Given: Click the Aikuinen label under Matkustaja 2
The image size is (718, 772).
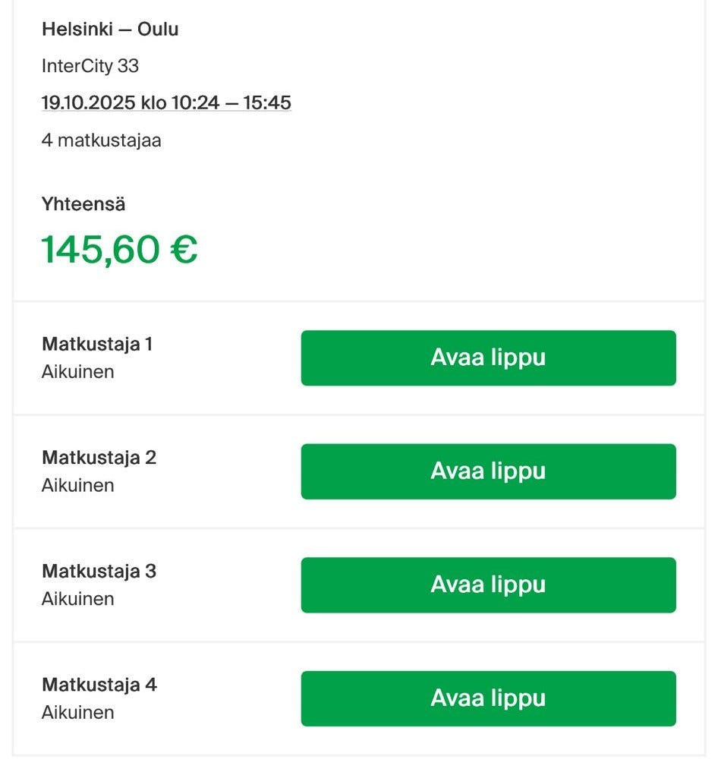Looking at the screenshot, I should (x=77, y=485).
